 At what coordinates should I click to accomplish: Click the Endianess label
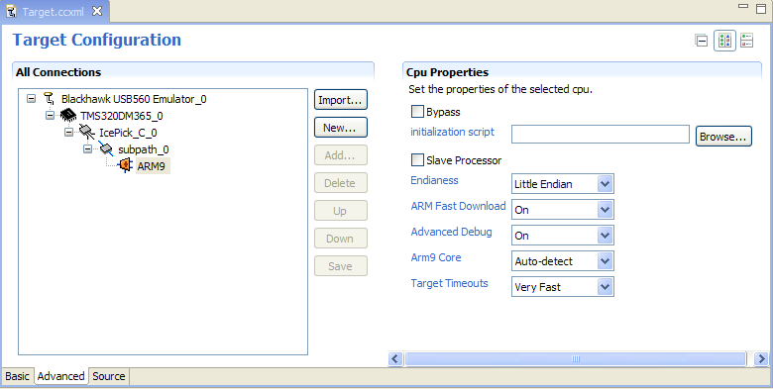point(434,180)
